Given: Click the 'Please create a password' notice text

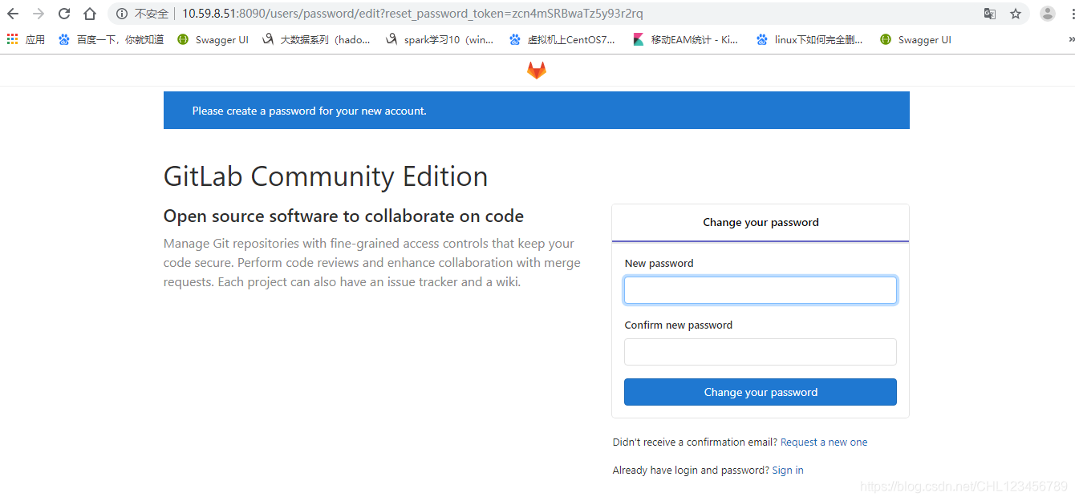Looking at the screenshot, I should [x=310, y=111].
